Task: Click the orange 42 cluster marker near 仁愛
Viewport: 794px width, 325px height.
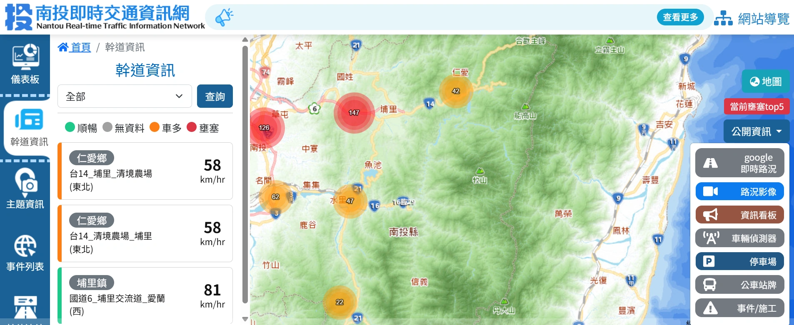Action: coord(456,91)
